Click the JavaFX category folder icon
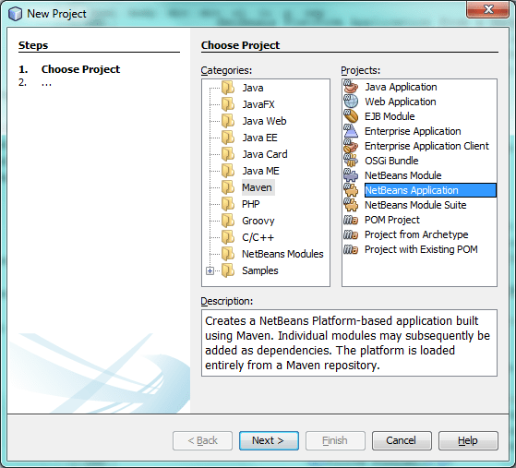 (228, 104)
